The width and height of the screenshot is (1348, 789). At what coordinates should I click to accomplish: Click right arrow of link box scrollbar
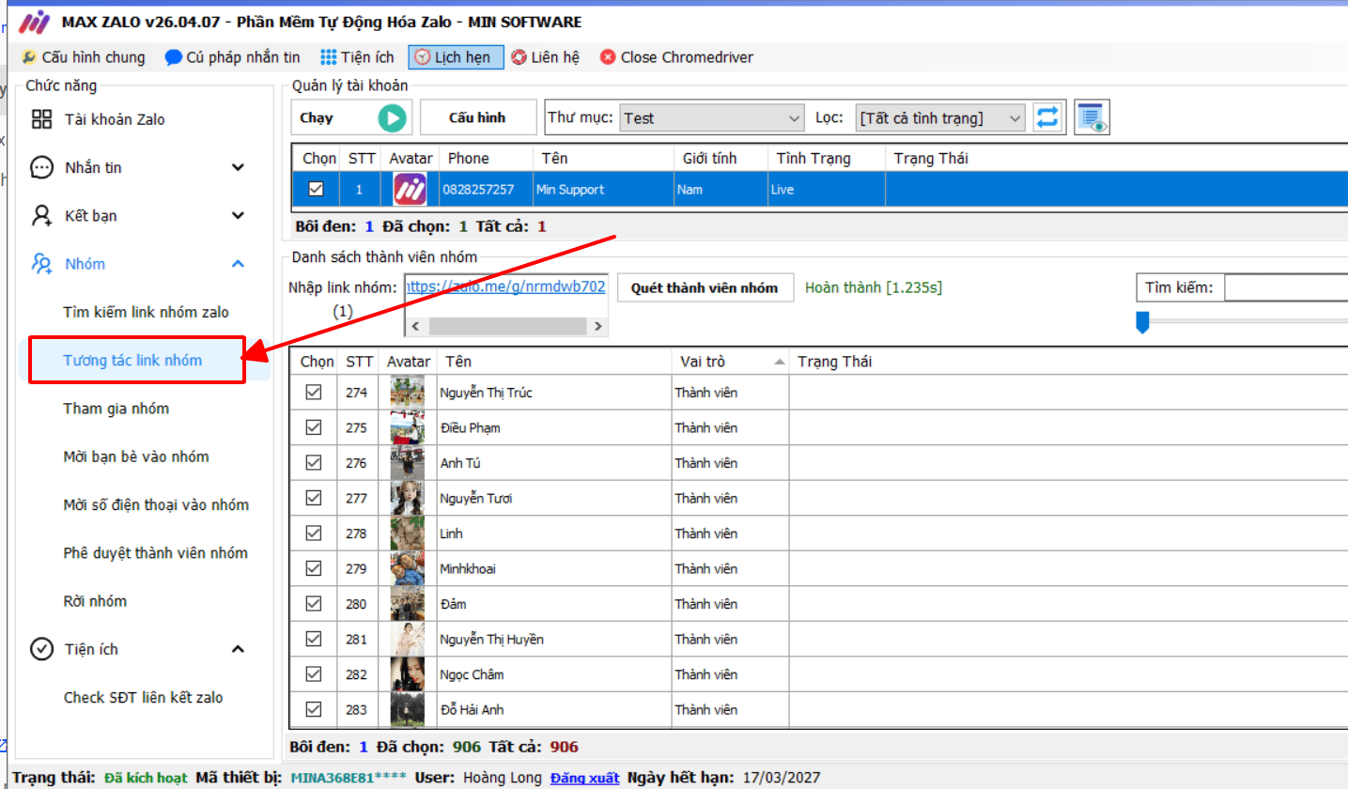(597, 326)
